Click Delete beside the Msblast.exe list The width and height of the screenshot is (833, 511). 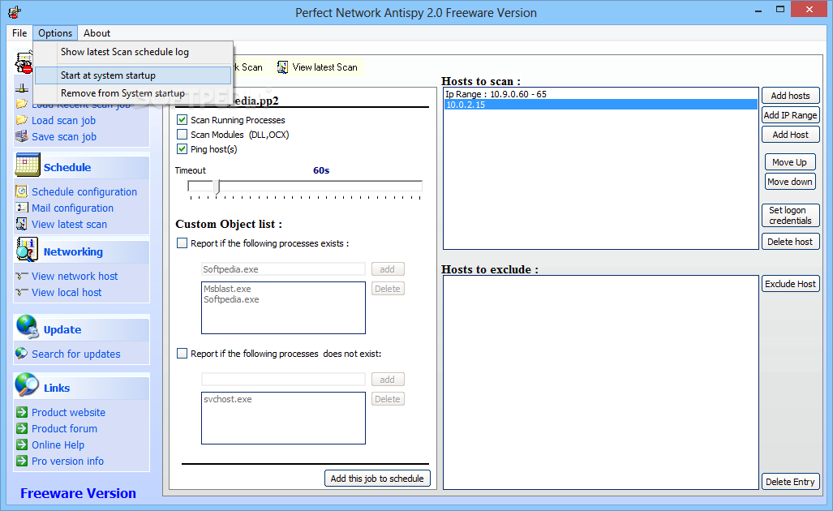point(388,289)
